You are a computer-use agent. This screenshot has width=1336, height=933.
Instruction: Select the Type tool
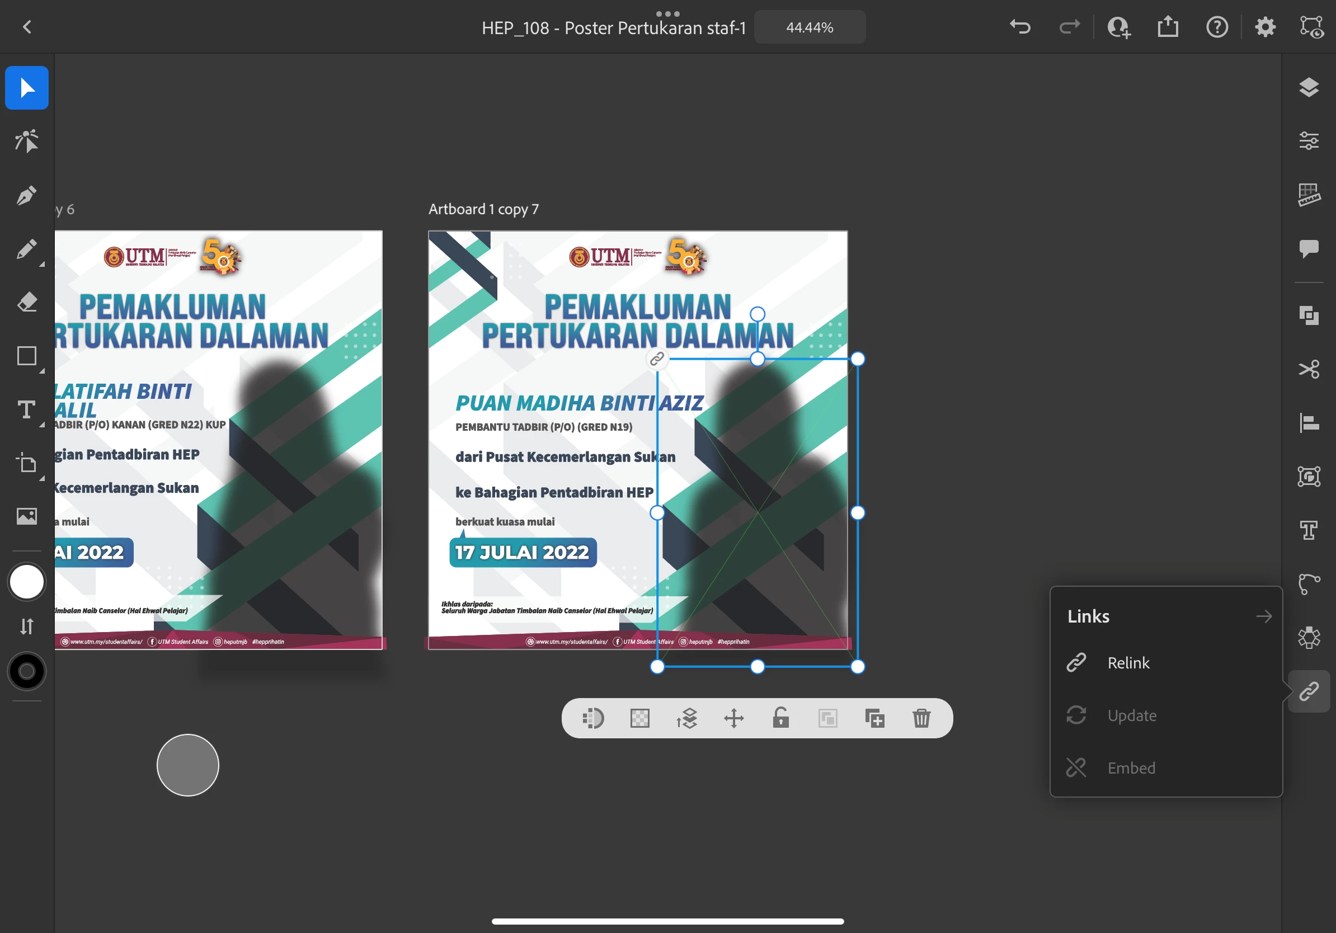[x=26, y=409]
